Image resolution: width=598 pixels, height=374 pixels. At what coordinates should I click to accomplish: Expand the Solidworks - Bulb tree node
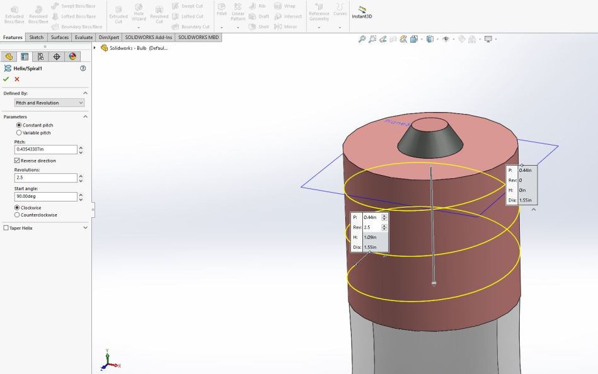95,48
